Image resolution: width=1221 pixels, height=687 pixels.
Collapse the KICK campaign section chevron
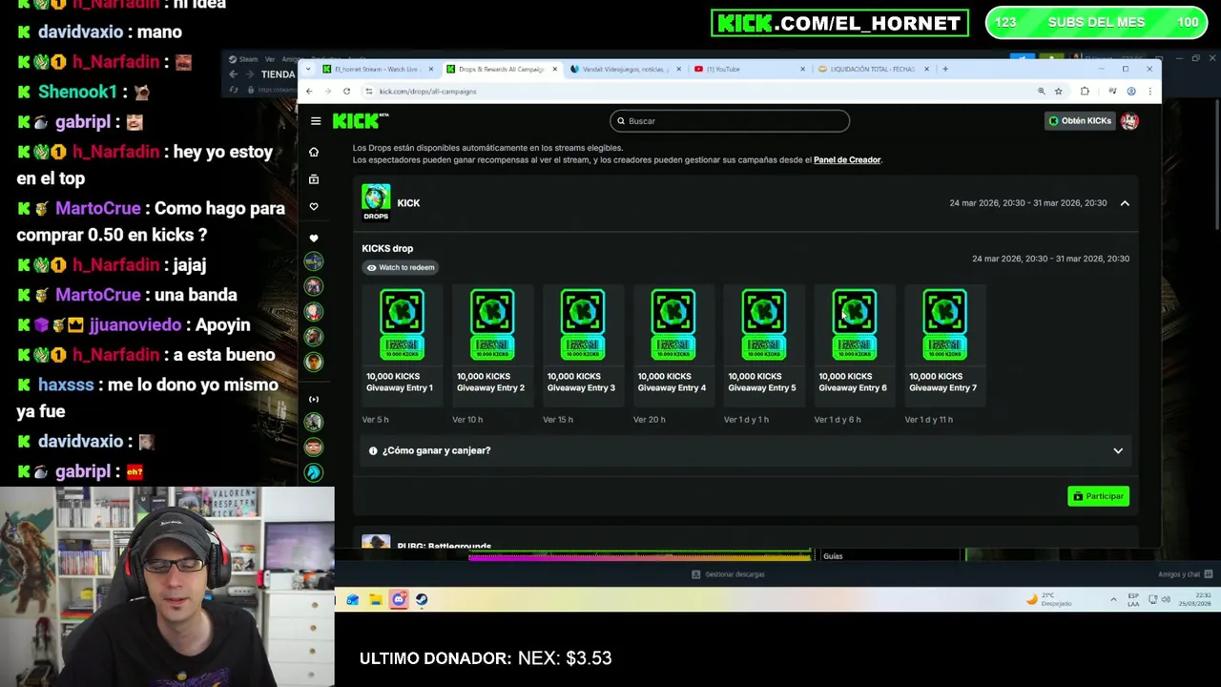[1125, 203]
